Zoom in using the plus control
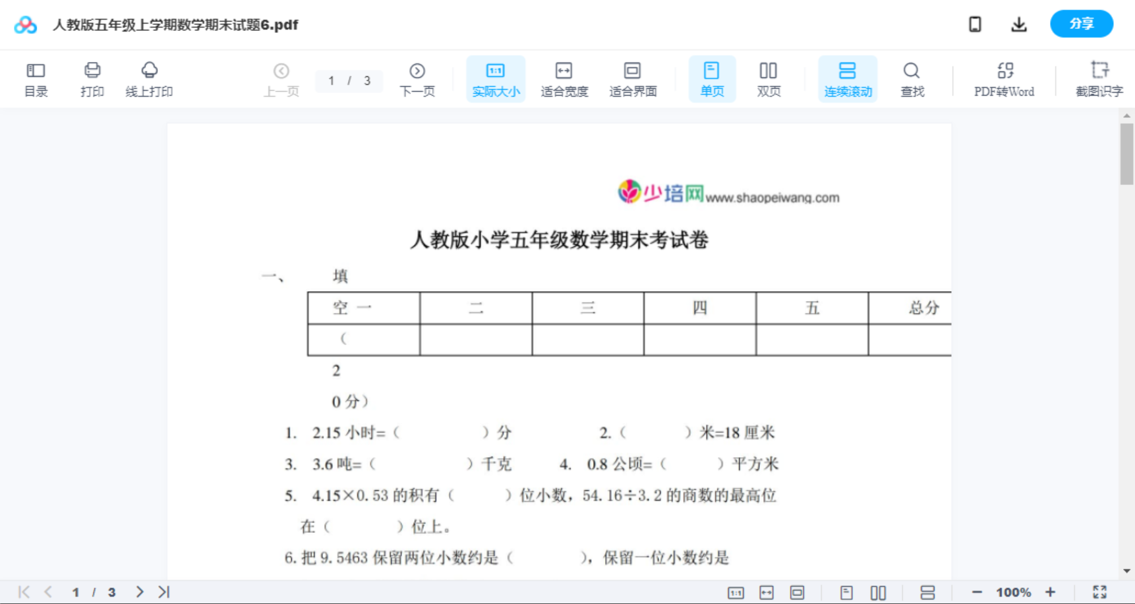The image size is (1135, 604). [x=1050, y=591]
